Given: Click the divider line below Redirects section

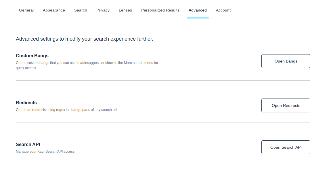Looking at the screenshot, I should tap(163, 122).
